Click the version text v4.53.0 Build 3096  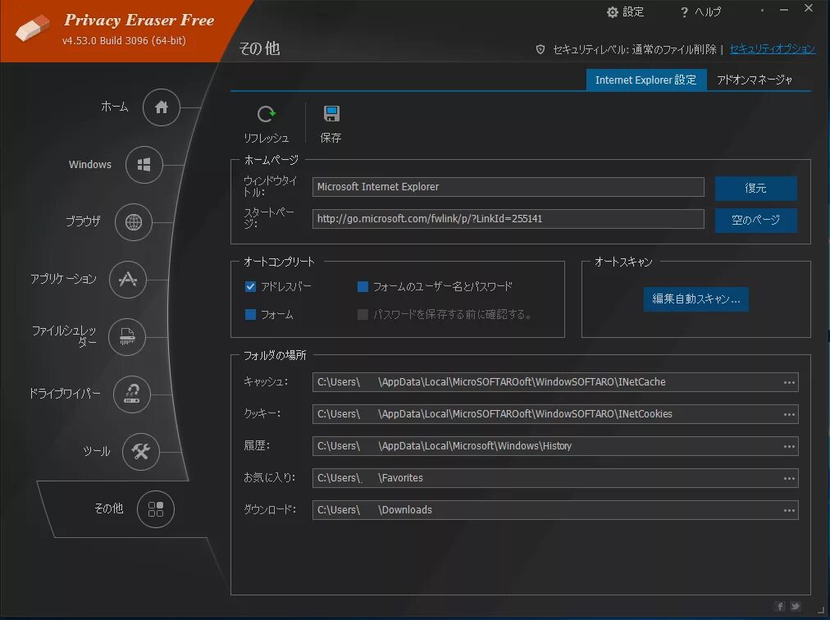pyautogui.click(x=124, y=41)
